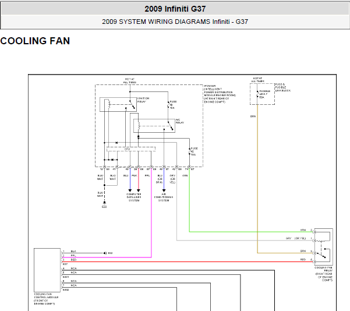Click the cooling fan control module box

[x=47, y=270]
